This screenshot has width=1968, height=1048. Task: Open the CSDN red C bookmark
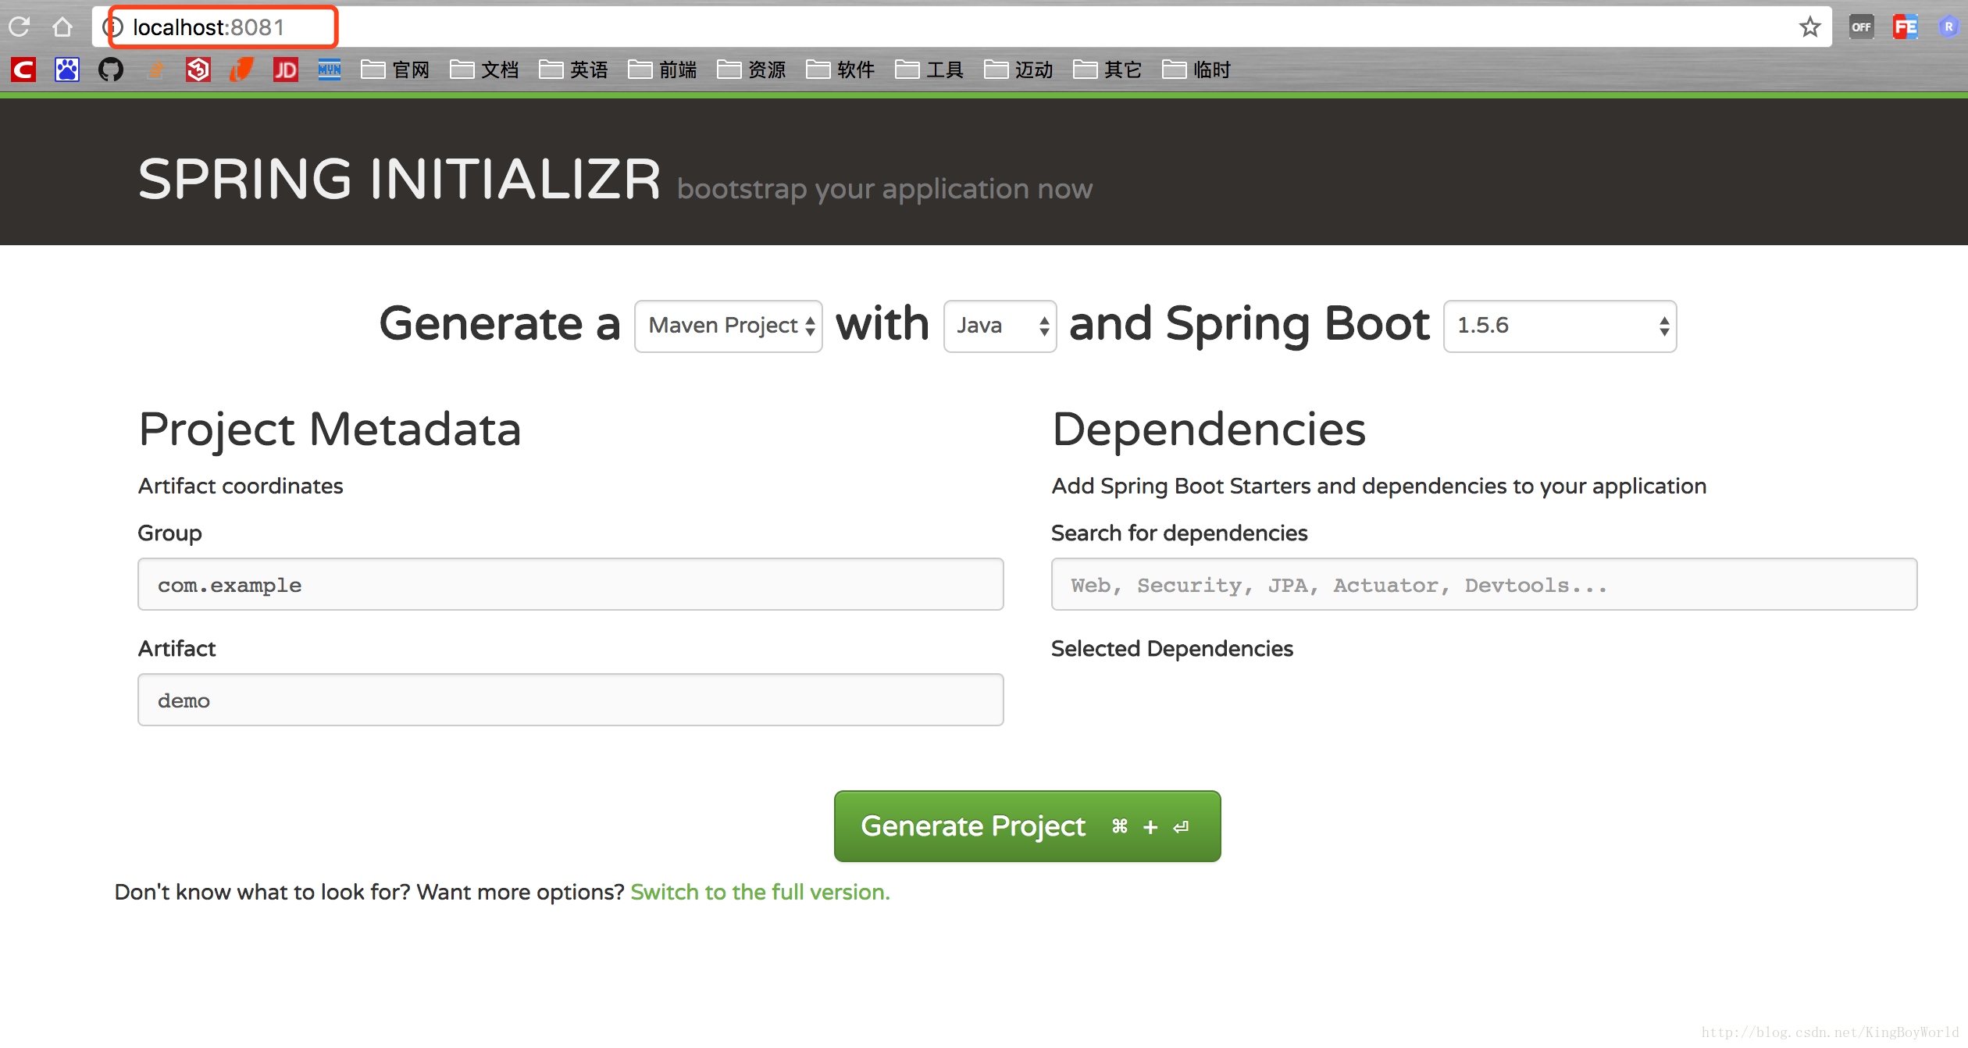click(23, 70)
